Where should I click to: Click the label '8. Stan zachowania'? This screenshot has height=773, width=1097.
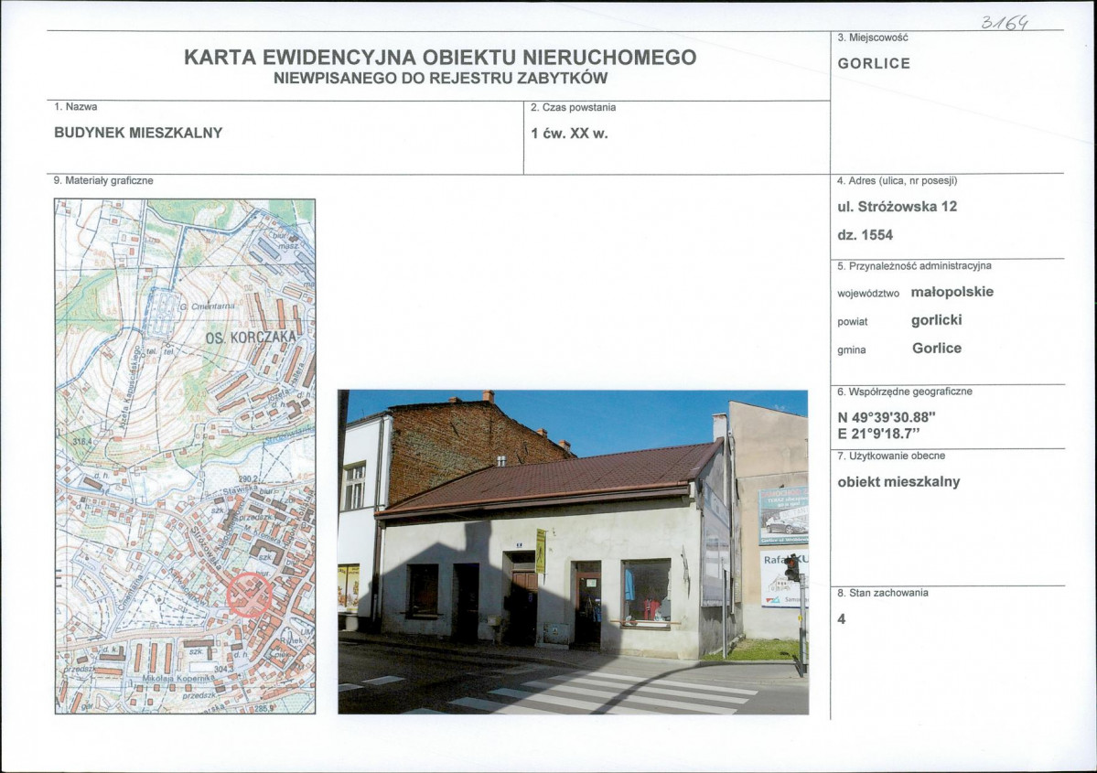tap(883, 593)
